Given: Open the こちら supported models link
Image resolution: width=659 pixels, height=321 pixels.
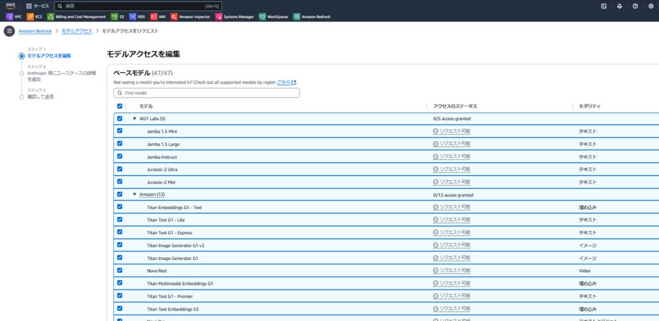Looking at the screenshot, I should pyautogui.click(x=283, y=83).
